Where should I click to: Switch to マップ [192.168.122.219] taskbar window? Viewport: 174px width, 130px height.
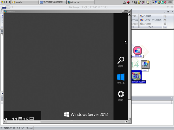pyautogui.click(x=53, y=2)
